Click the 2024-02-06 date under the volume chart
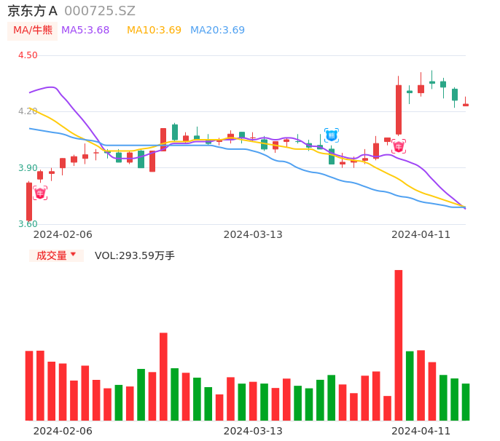 pos(63,431)
